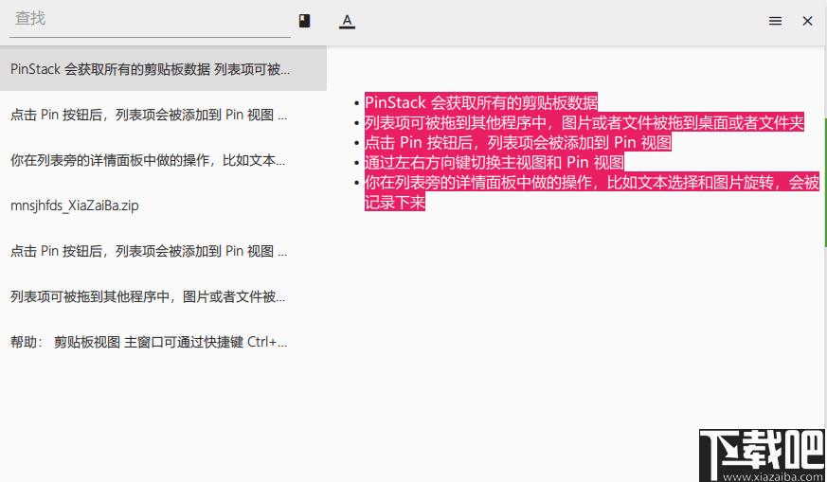Select list item '你在列表旁的详情面板中做的操作'
This screenshot has width=827, height=482.
click(163, 160)
